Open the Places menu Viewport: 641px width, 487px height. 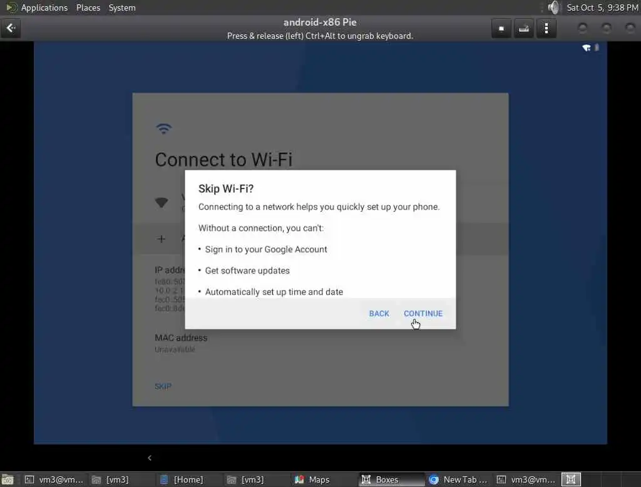click(88, 8)
